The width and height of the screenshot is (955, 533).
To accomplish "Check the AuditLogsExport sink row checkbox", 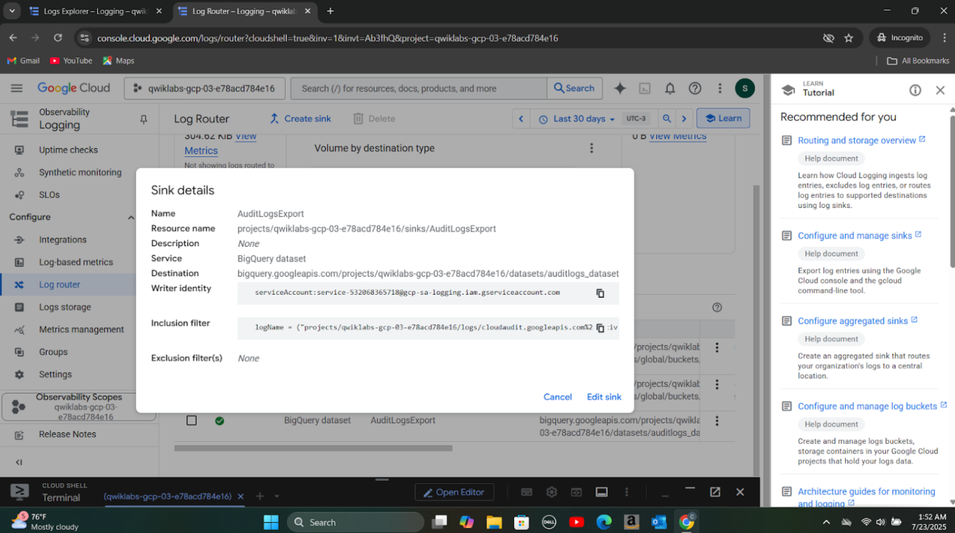I will tap(191, 421).
